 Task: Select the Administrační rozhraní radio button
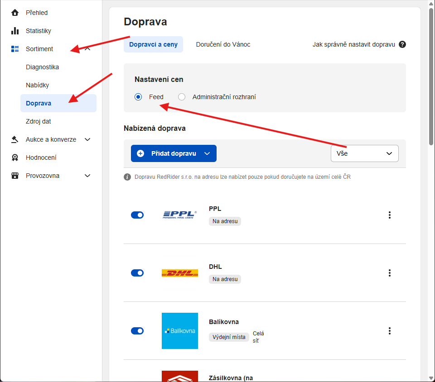point(182,97)
